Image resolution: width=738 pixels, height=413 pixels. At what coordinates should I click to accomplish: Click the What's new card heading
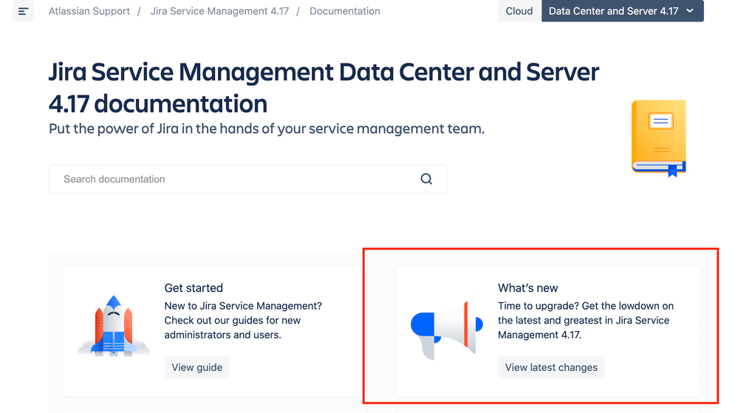tap(527, 287)
